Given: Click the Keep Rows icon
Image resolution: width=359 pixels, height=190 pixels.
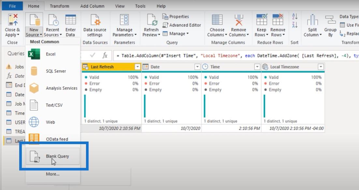Looking at the screenshot, I should [x=262, y=20].
